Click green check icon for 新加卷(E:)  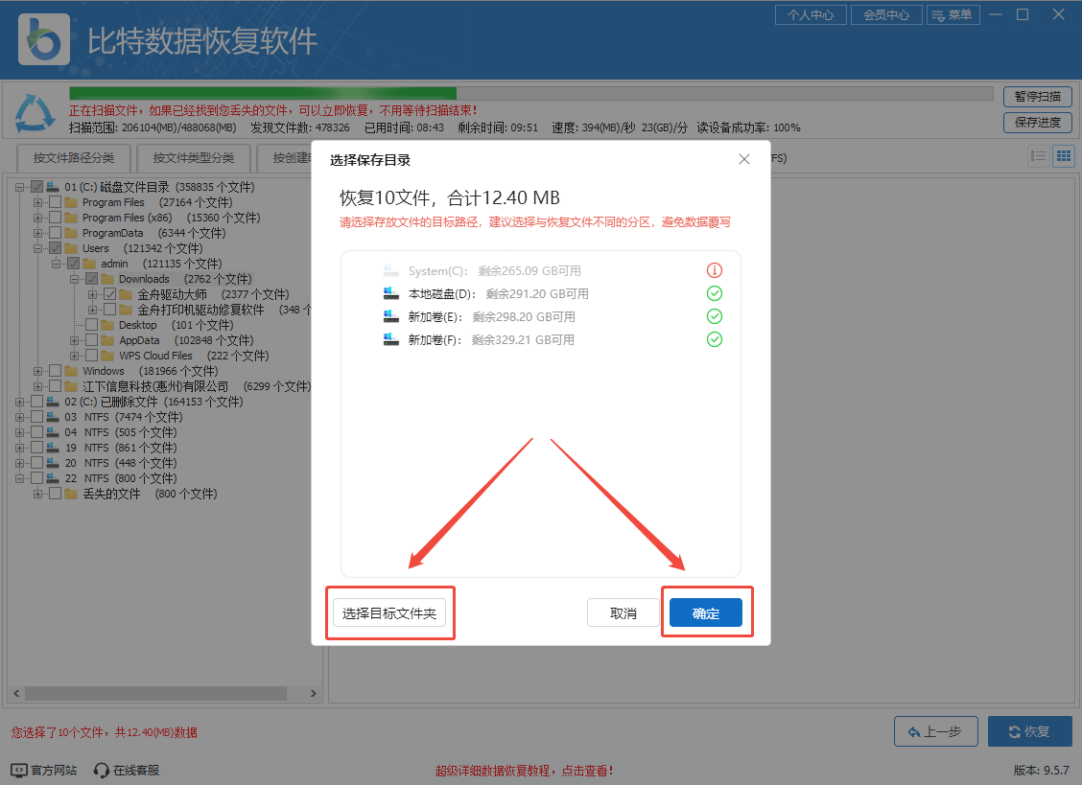715,316
